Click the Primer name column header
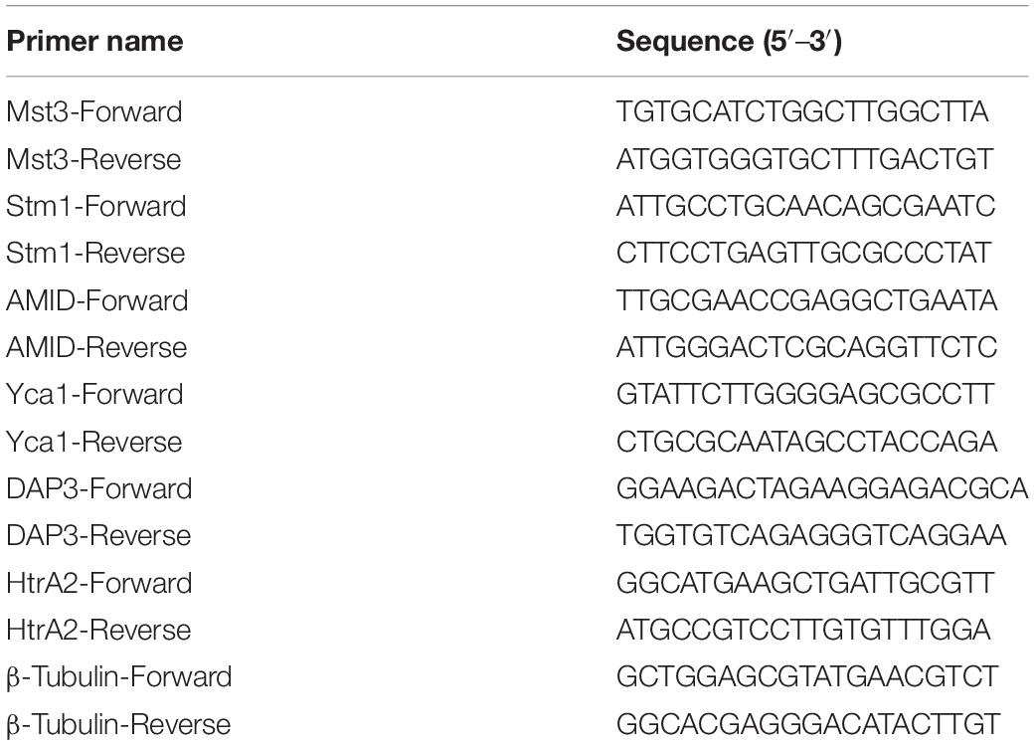Screen dimensions: 1034x745 pos(94,42)
